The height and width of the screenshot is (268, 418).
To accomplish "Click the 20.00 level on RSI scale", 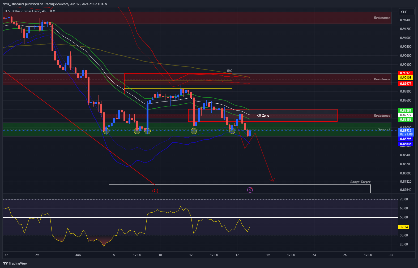I will (x=404, y=244).
